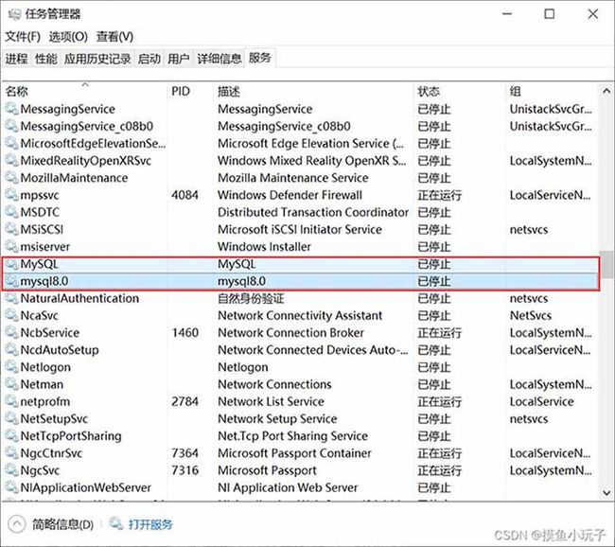Viewport: 615px width, 547px height.
Task: Click the gear icon beside MessagingService
Action: point(11,109)
